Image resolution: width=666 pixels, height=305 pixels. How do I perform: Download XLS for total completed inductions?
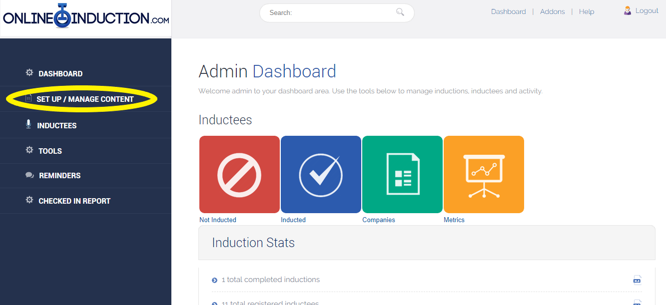637,280
